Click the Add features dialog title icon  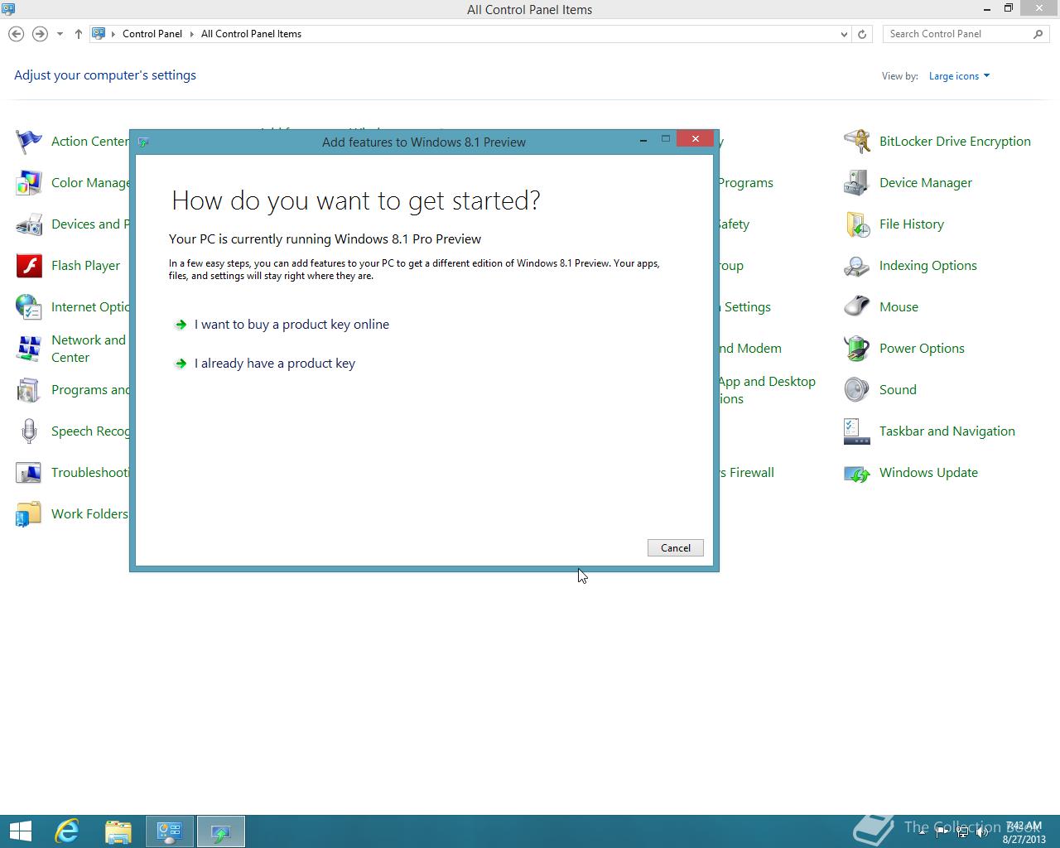tap(143, 142)
